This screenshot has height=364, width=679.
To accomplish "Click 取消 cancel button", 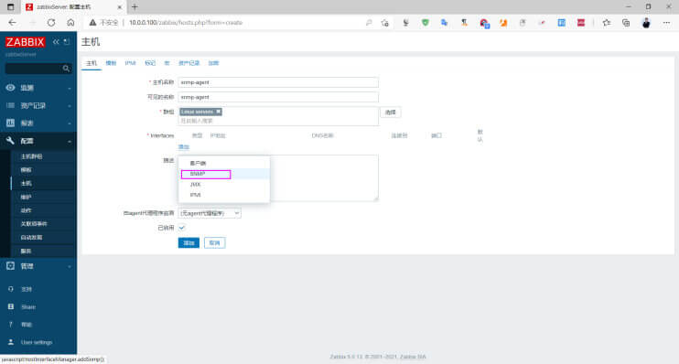I will [x=214, y=242].
